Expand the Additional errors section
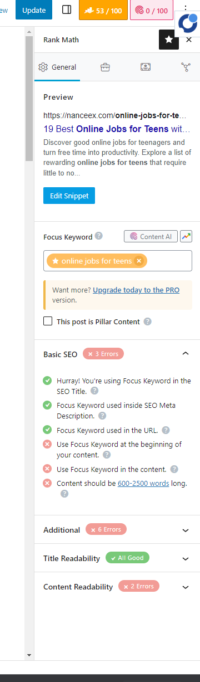200x682 pixels. tap(186, 530)
